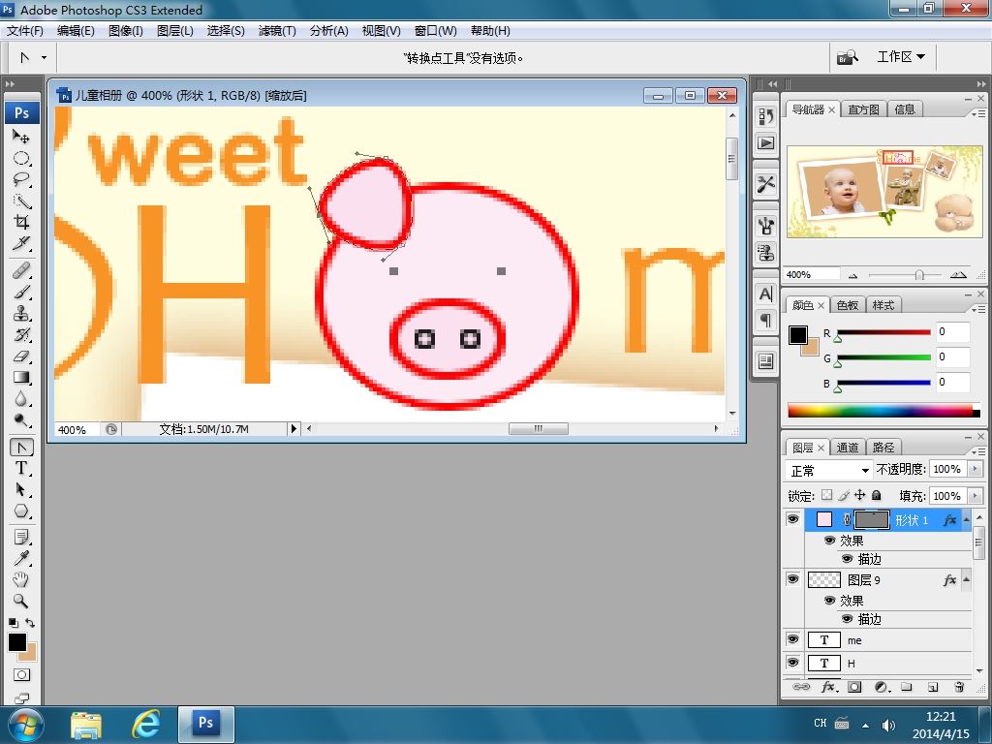Open the document status bar menu arrow
The height and width of the screenshot is (744, 992).
(x=294, y=429)
